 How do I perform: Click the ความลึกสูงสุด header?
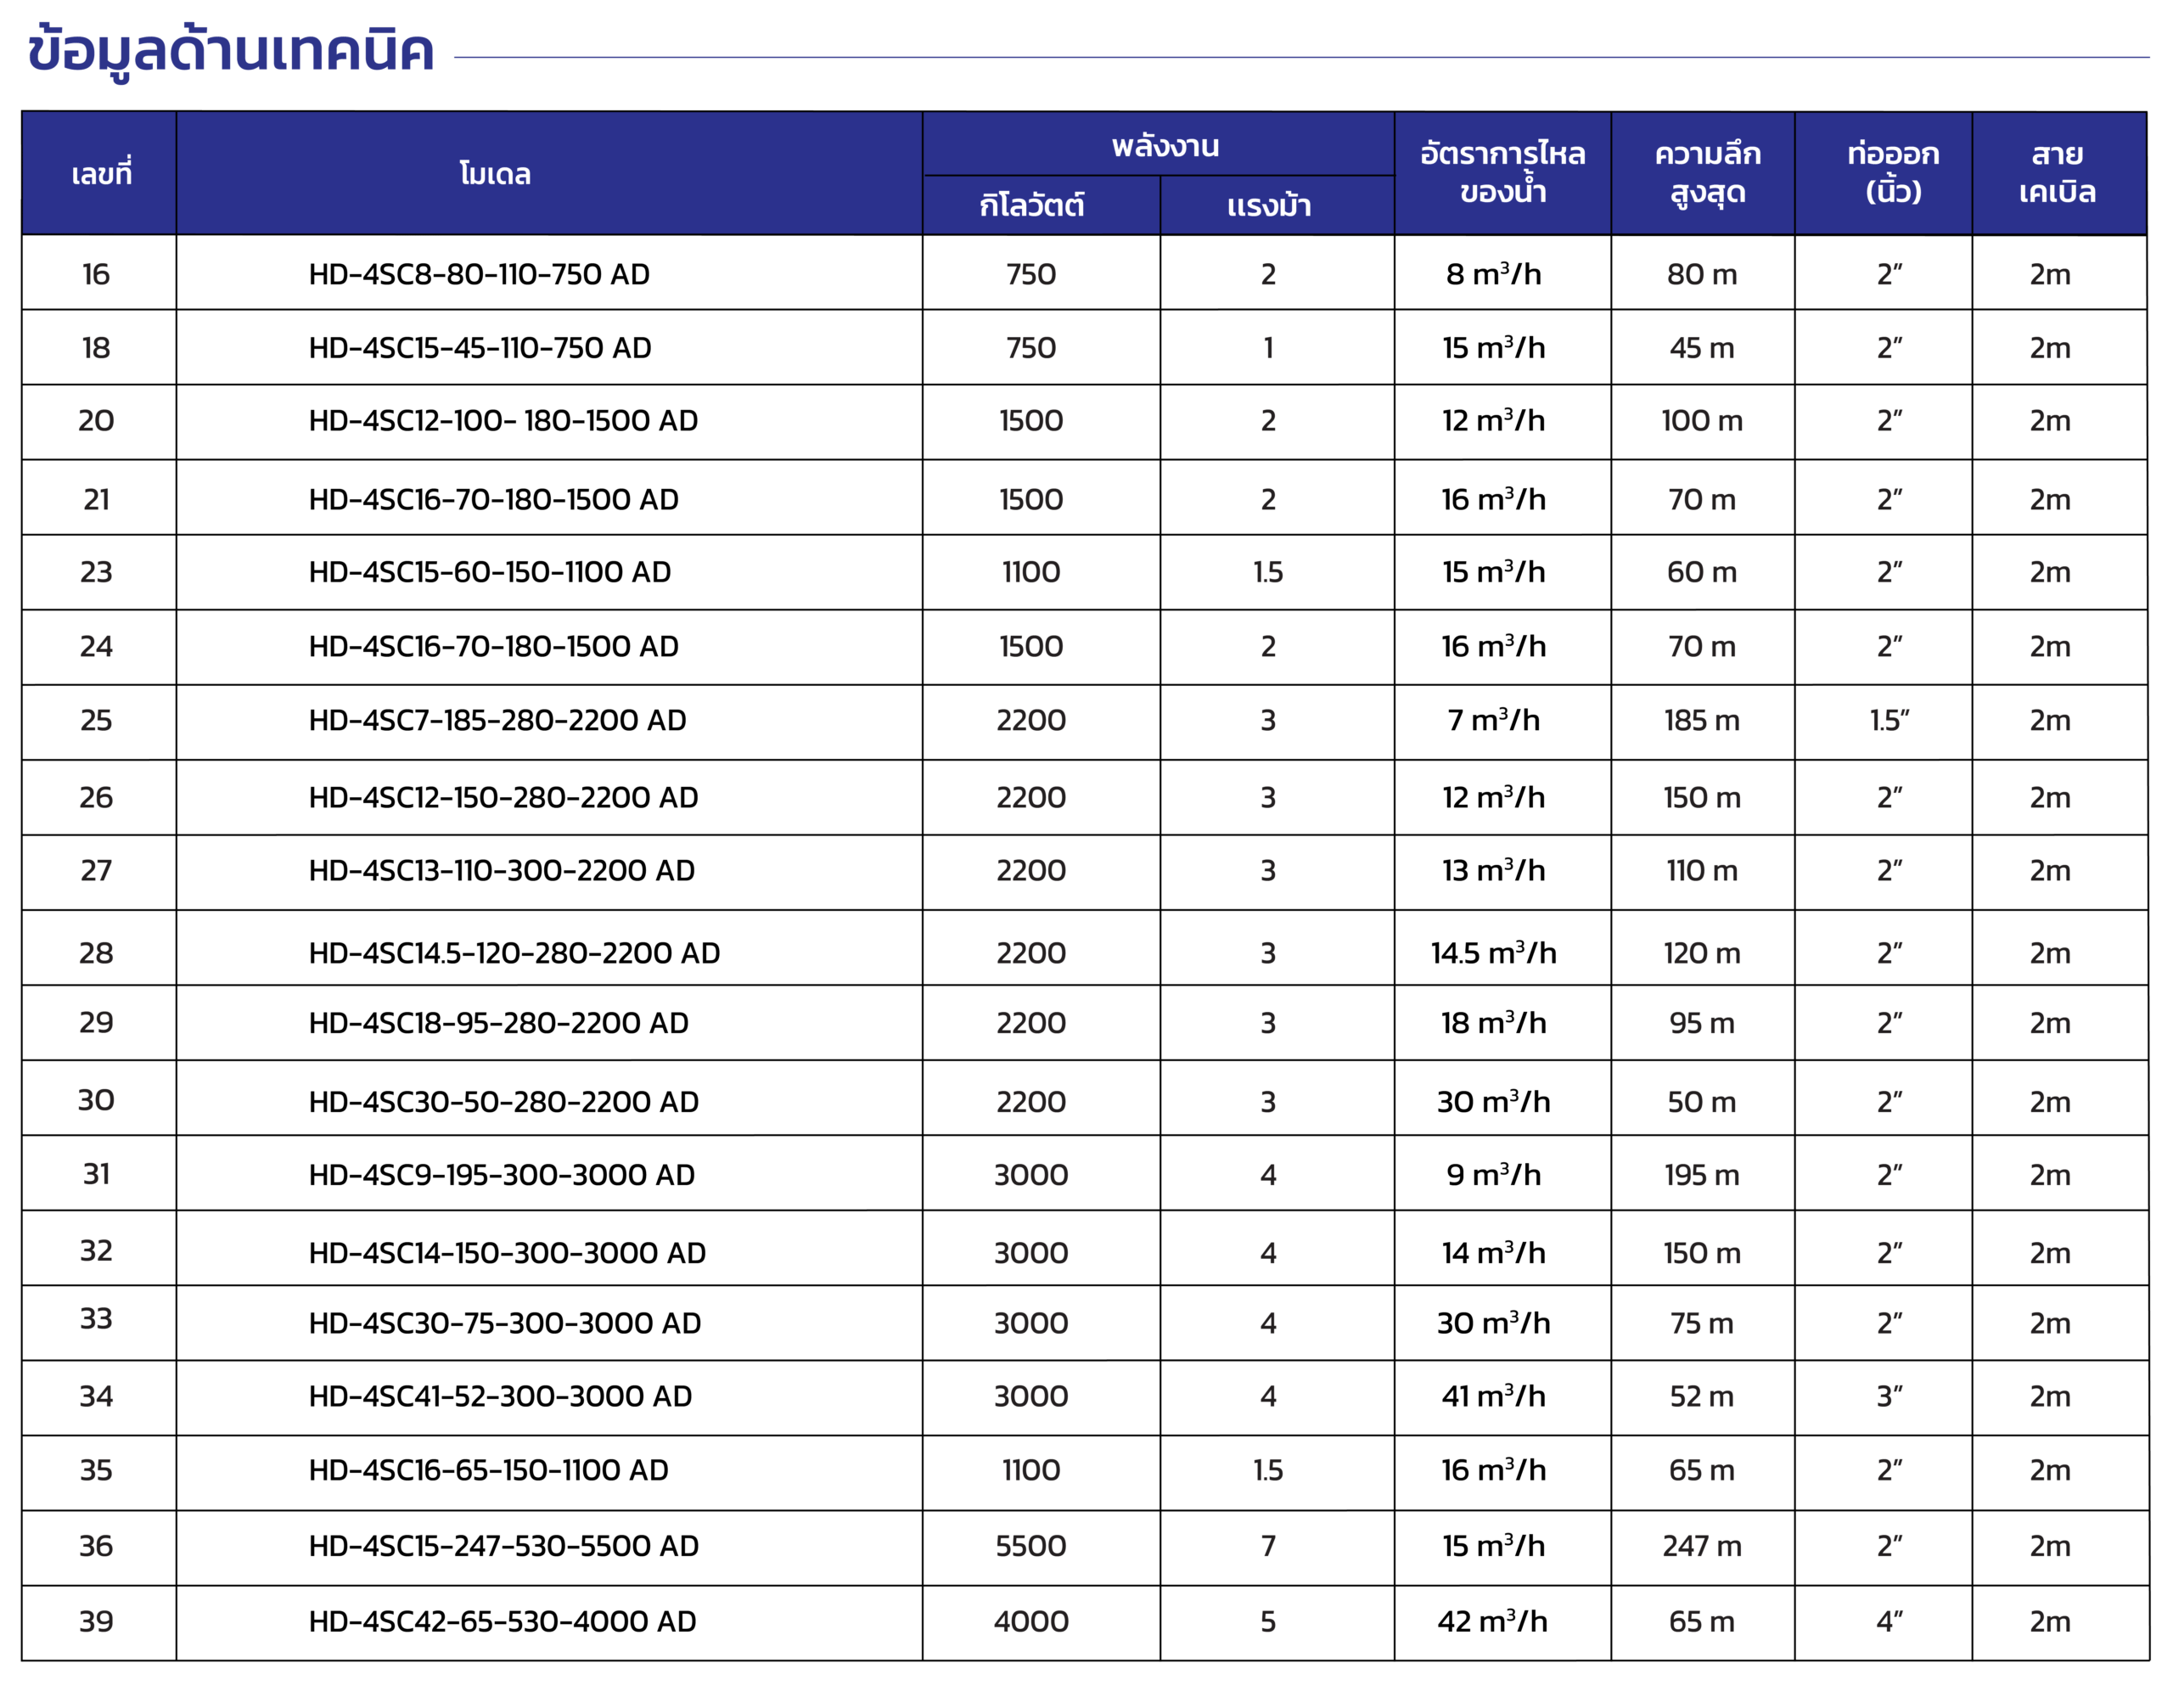click(x=1707, y=172)
